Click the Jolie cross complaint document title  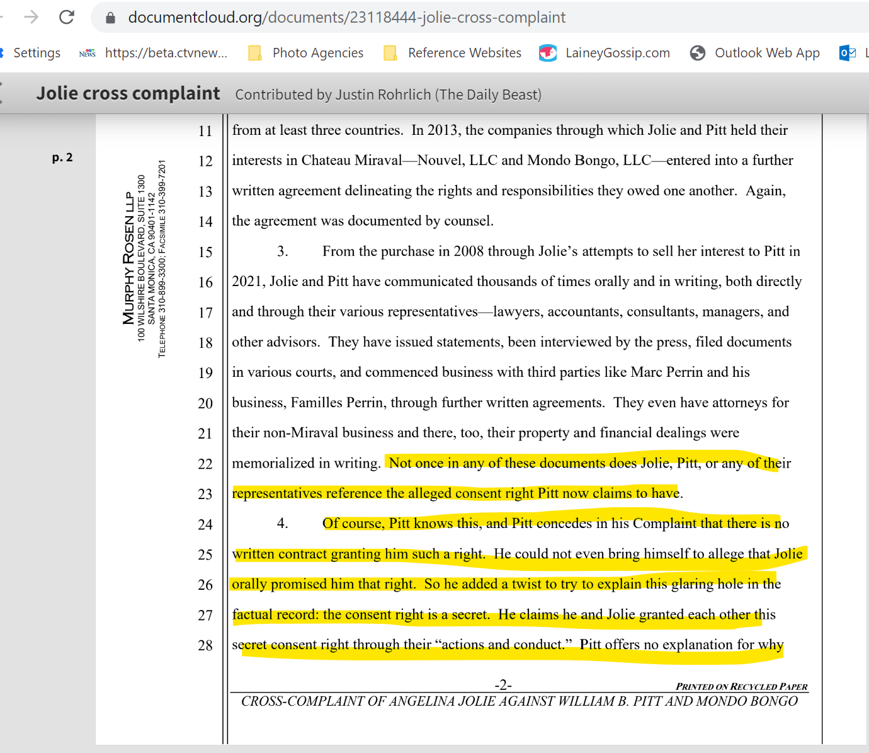128,93
